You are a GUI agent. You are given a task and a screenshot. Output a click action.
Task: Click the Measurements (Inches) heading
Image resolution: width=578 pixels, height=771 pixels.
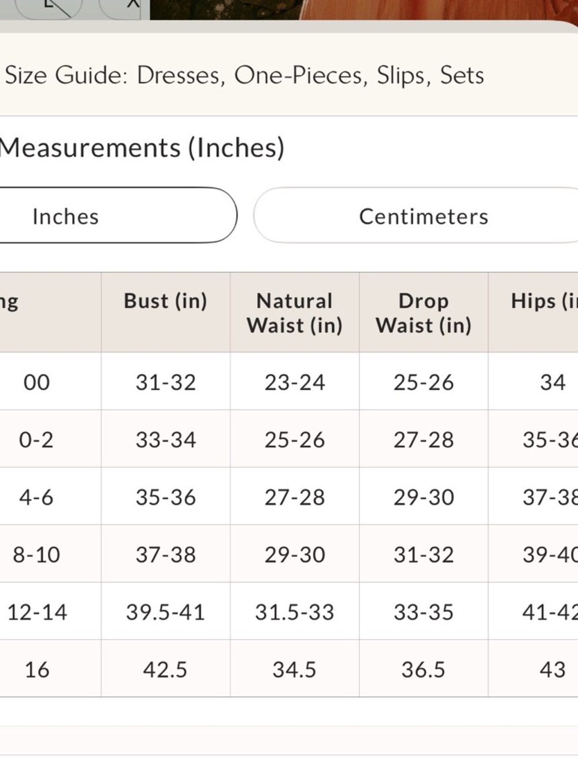pos(142,148)
